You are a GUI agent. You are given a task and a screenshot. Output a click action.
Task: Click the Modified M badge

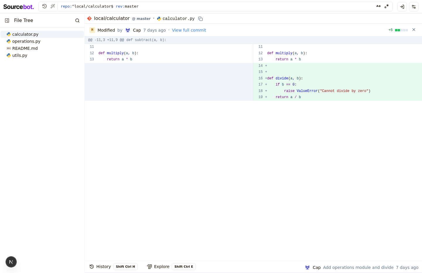click(92, 30)
